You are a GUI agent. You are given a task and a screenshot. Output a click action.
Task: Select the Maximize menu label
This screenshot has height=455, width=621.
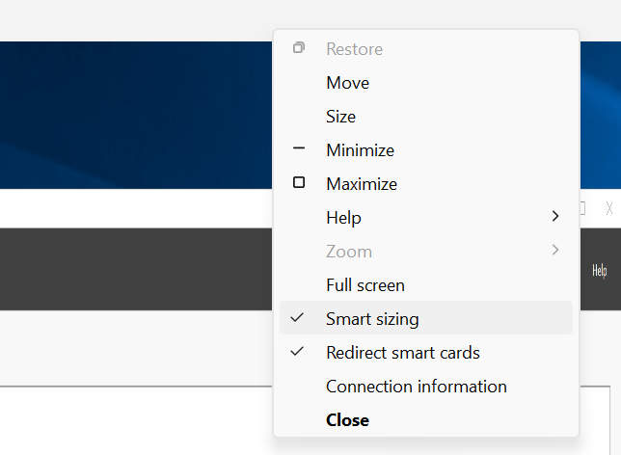[362, 184]
